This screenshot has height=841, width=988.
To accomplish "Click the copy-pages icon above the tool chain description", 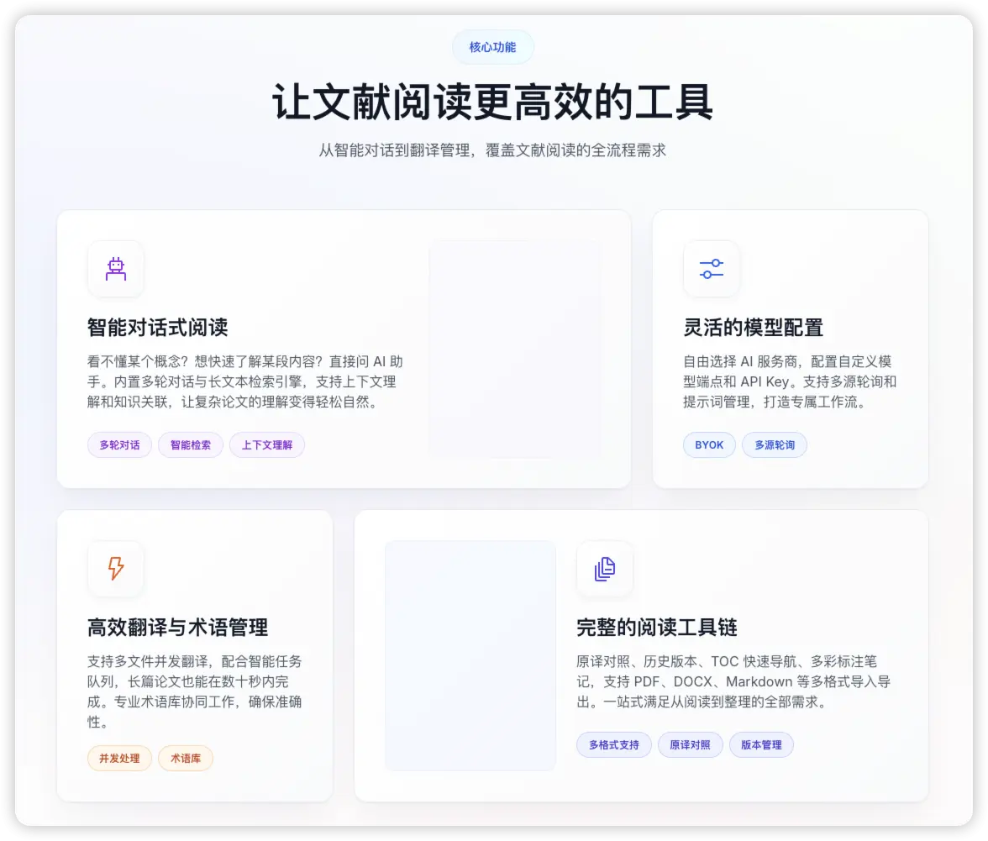I will 605,569.
